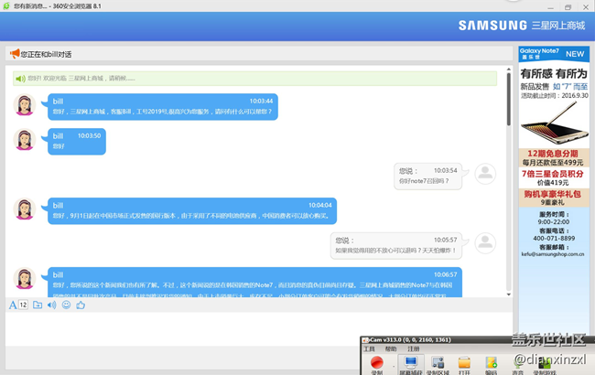Click bill's 10:04:04 reply bubble
Image resolution: width=595 pixels, height=375 pixels.
(x=192, y=210)
